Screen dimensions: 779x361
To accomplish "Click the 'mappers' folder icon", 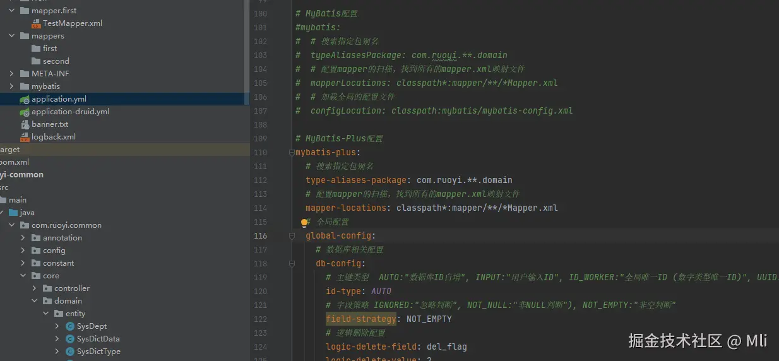I will (x=25, y=36).
